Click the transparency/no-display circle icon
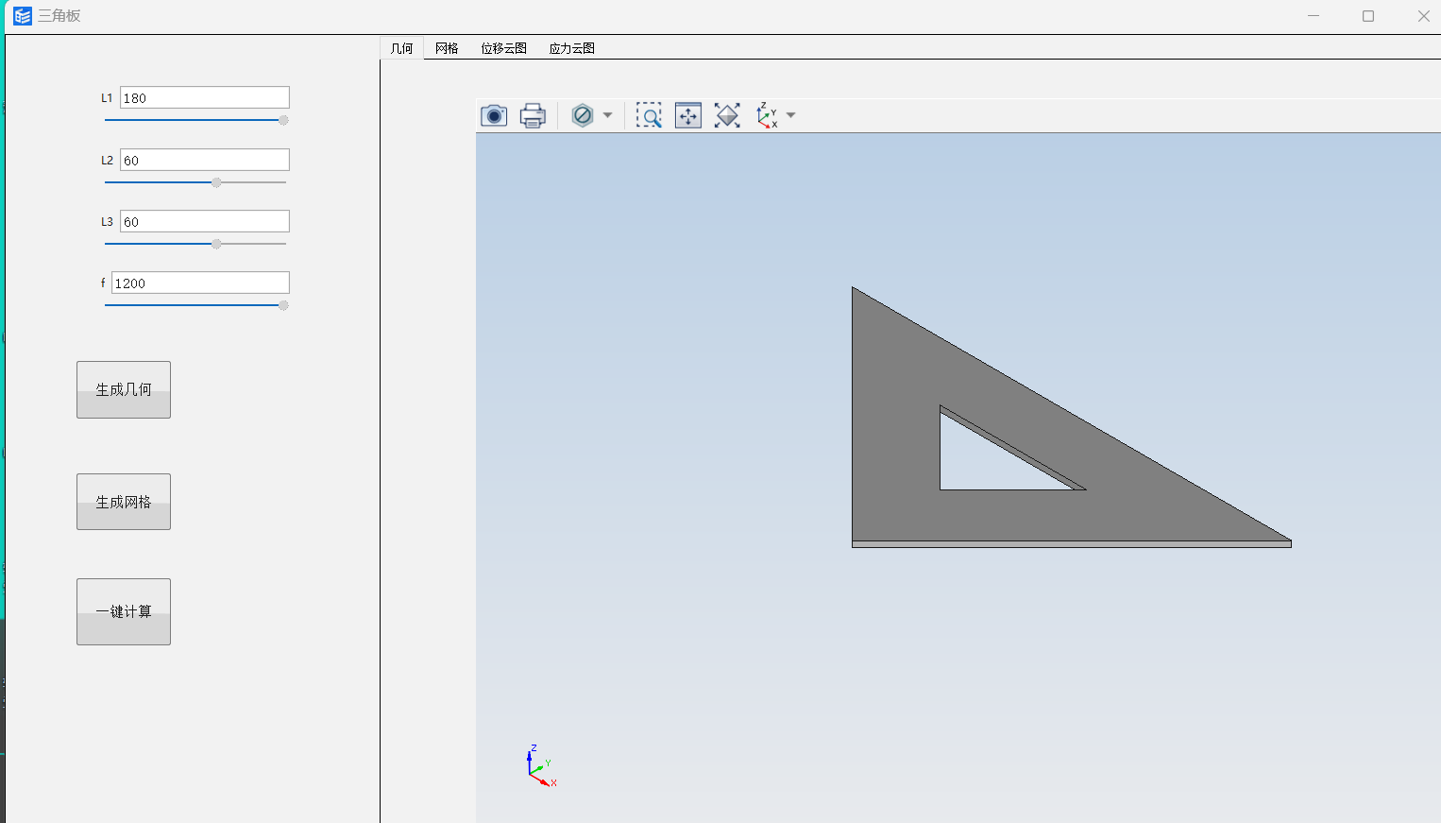This screenshot has height=823, width=1441. [x=583, y=115]
